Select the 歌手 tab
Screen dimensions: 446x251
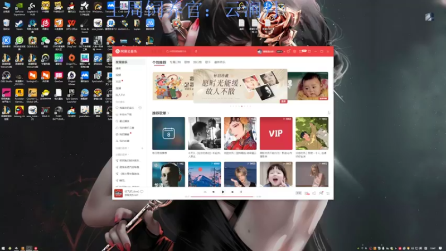click(208, 62)
